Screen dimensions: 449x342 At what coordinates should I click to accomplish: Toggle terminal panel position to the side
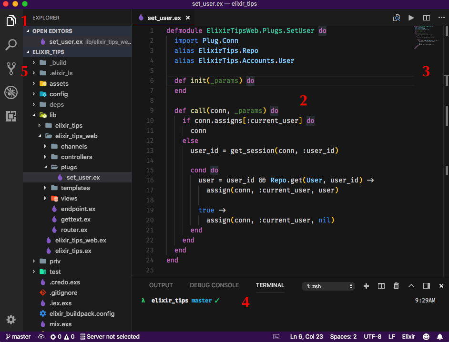(426, 286)
